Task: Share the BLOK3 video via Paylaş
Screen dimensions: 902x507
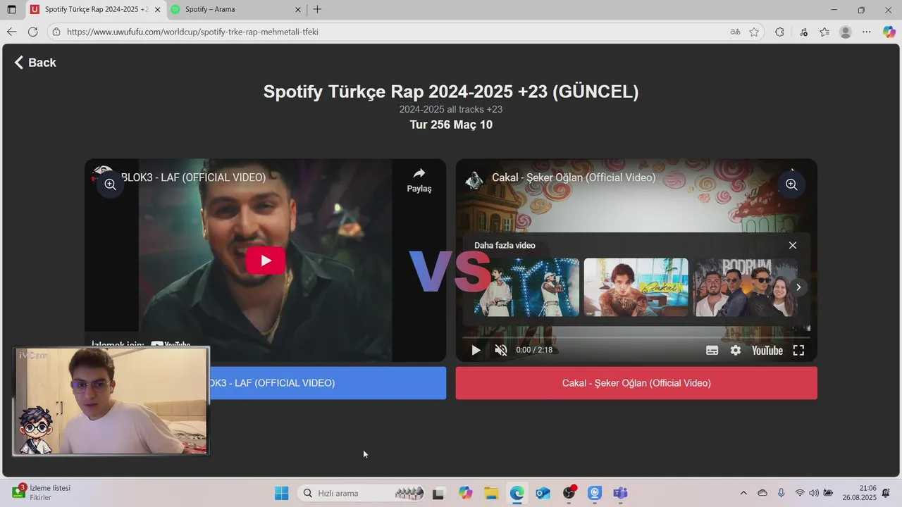Action: coord(419,180)
